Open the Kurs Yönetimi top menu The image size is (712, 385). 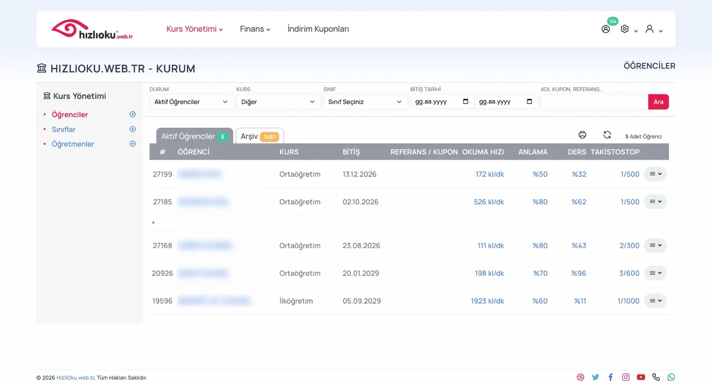(195, 29)
